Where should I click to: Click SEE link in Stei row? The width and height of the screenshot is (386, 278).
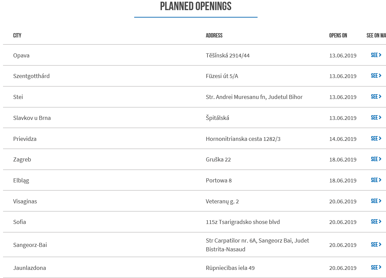click(376, 97)
